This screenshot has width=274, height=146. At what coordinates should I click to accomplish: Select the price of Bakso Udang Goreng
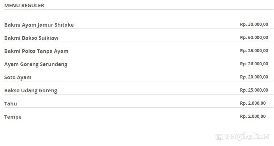tap(254, 90)
